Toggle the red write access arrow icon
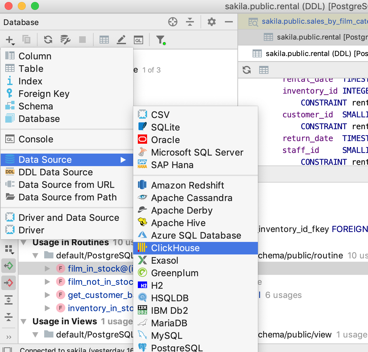Viewport: 368px width, 352px height. click(9, 283)
